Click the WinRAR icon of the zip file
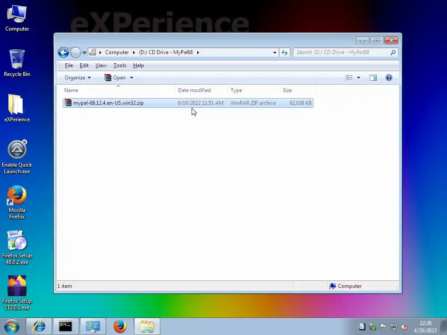 tap(68, 103)
